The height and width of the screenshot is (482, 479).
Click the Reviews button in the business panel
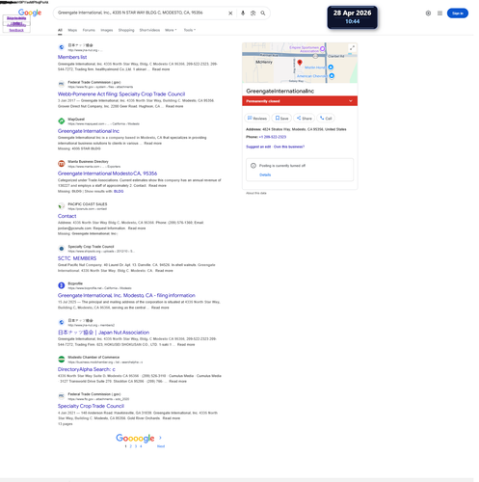[257, 119]
